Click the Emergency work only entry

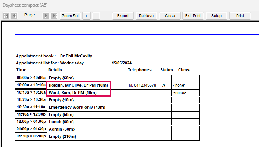click(77, 107)
